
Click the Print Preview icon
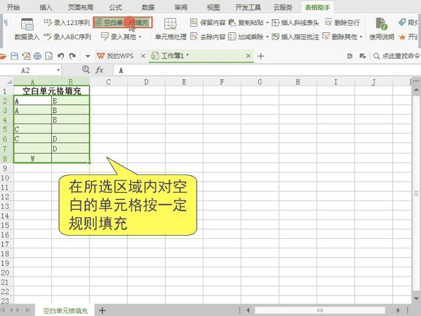click(x=49, y=56)
